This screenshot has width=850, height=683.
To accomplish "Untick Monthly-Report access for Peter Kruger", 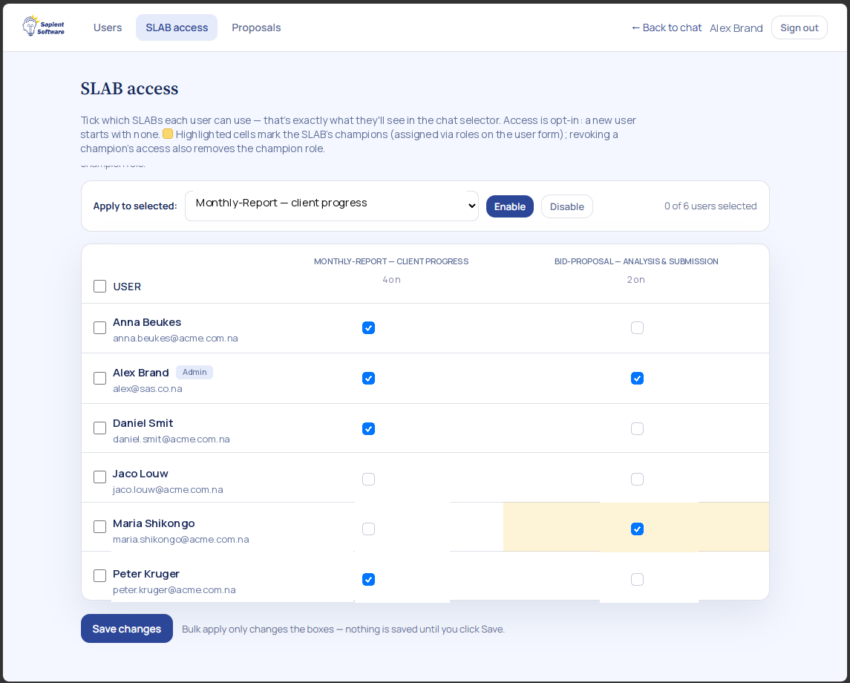I will (x=369, y=580).
